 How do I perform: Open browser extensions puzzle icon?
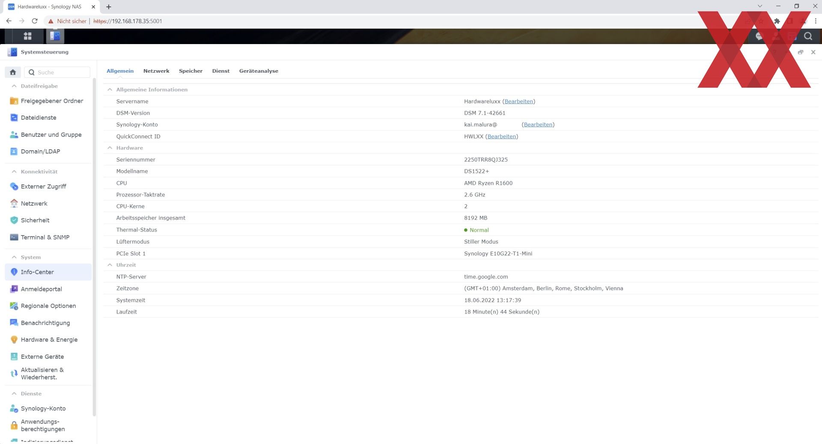(777, 21)
